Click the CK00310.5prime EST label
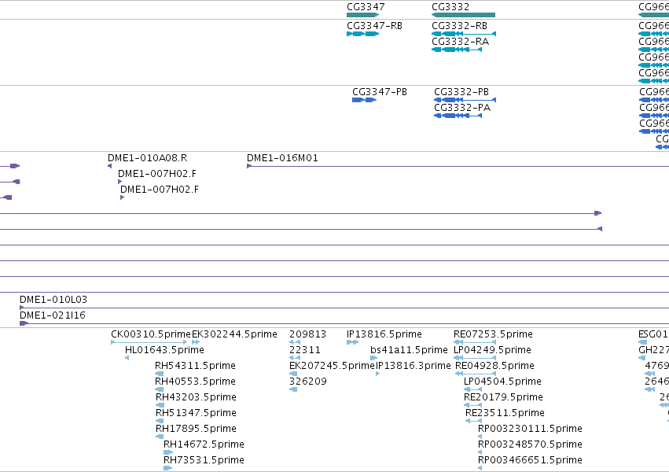The image size is (669, 472). coord(151,334)
